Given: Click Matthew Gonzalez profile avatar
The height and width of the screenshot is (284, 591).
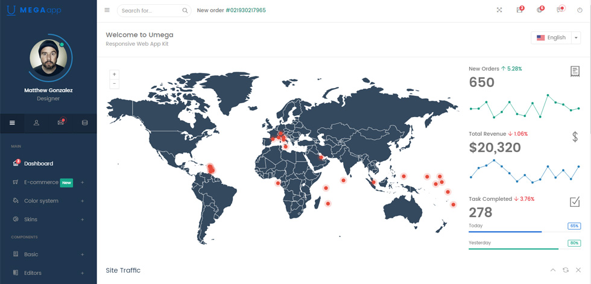Looking at the screenshot, I should 49,58.
